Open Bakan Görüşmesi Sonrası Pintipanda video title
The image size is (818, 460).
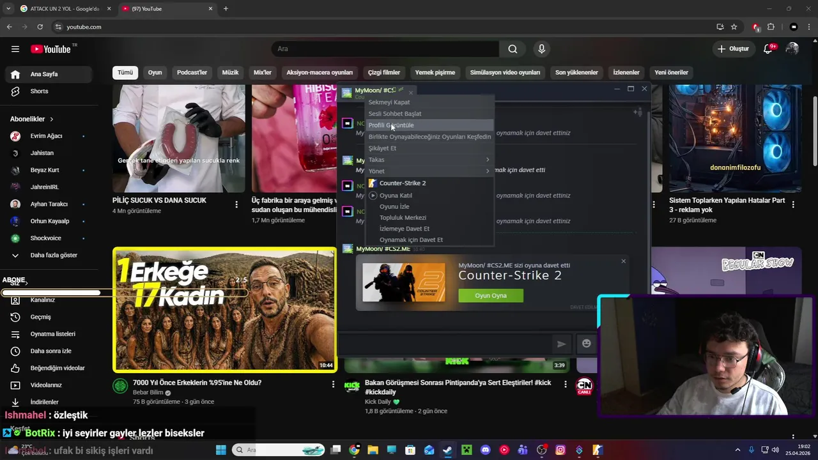click(458, 387)
